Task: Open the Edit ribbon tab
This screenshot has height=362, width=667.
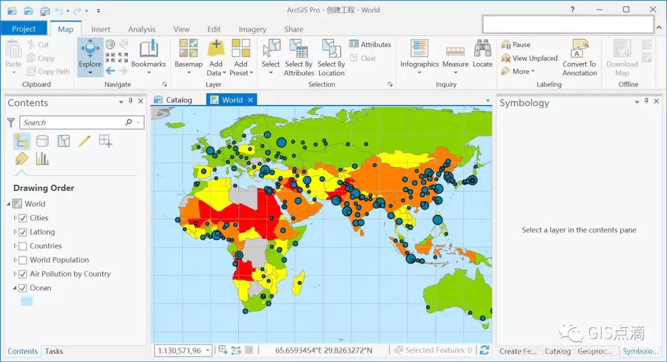Action: [214, 29]
